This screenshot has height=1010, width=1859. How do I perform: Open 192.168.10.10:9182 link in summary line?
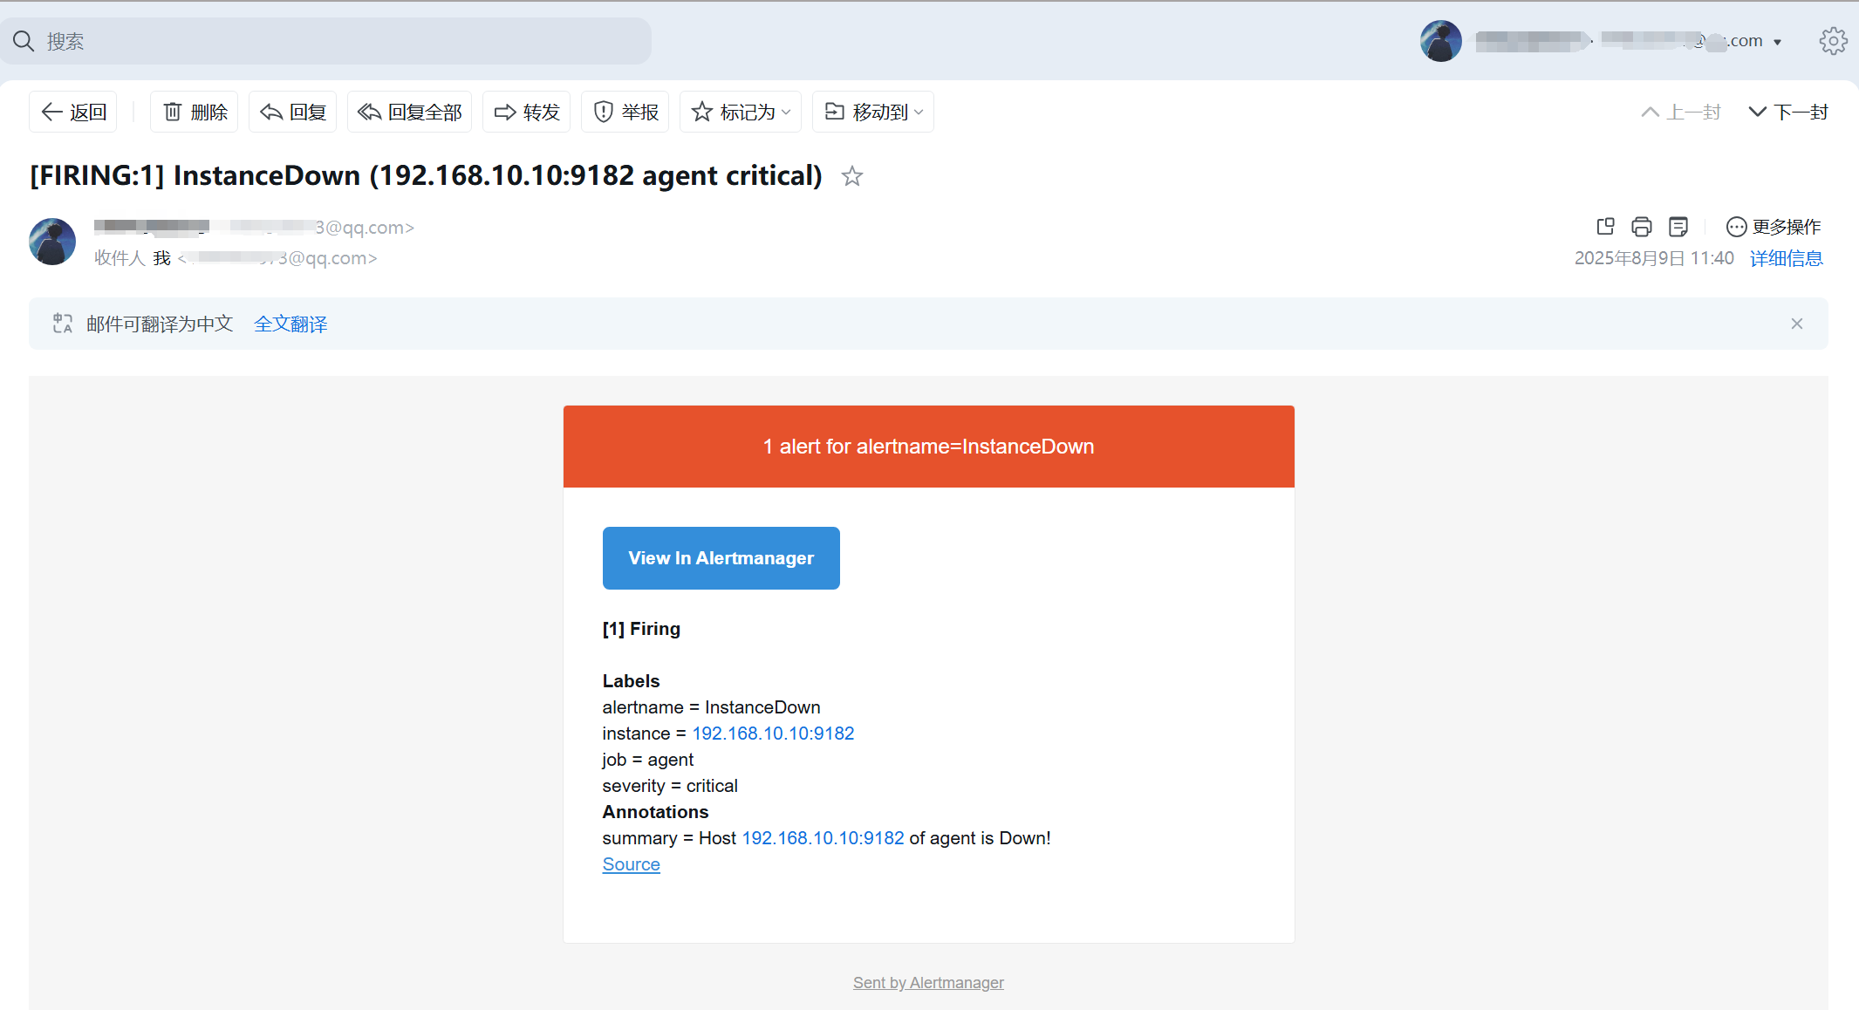(823, 838)
